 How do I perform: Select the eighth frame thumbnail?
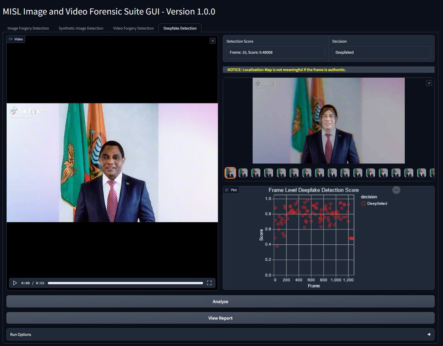click(x=319, y=173)
